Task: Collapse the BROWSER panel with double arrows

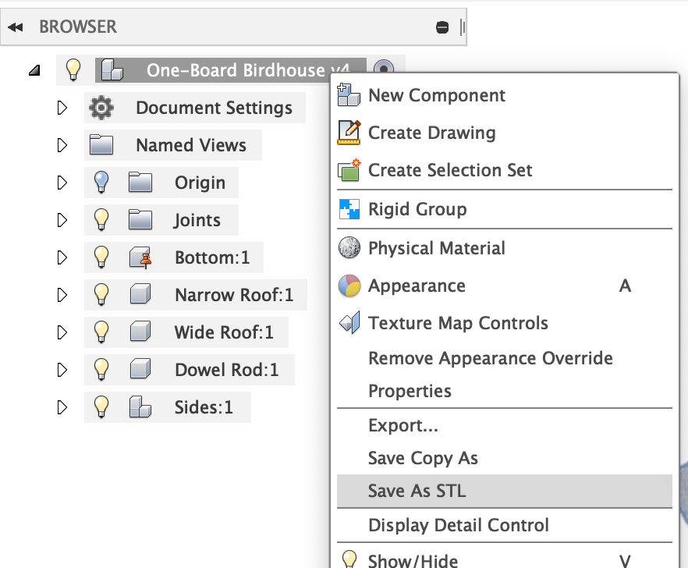Action: [x=16, y=27]
